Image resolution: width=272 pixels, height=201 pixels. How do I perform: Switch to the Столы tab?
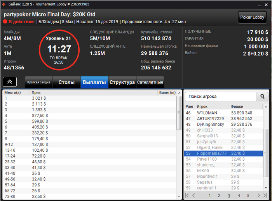pos(66,82)
